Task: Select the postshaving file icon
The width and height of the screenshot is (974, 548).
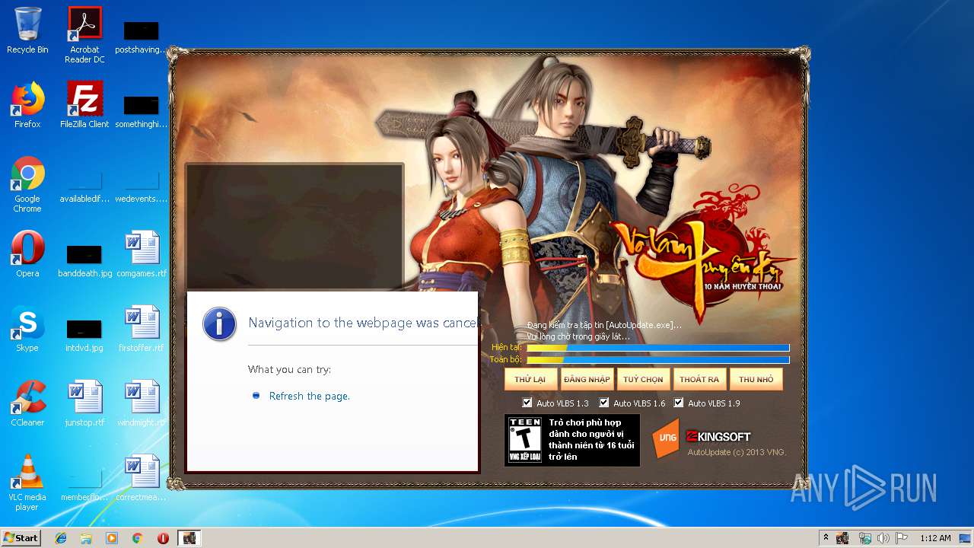Action: [142, 37]
